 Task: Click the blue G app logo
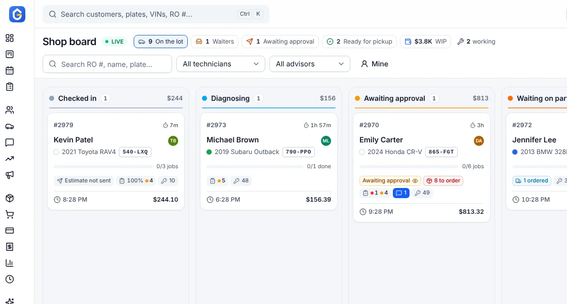tap(17, 14)
